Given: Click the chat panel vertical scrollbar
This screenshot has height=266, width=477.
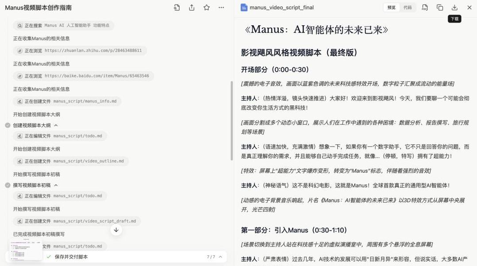Looking at the screenshot, I should pos(231,120).
